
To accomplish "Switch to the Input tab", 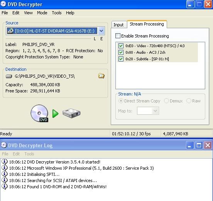I will 118,25.
